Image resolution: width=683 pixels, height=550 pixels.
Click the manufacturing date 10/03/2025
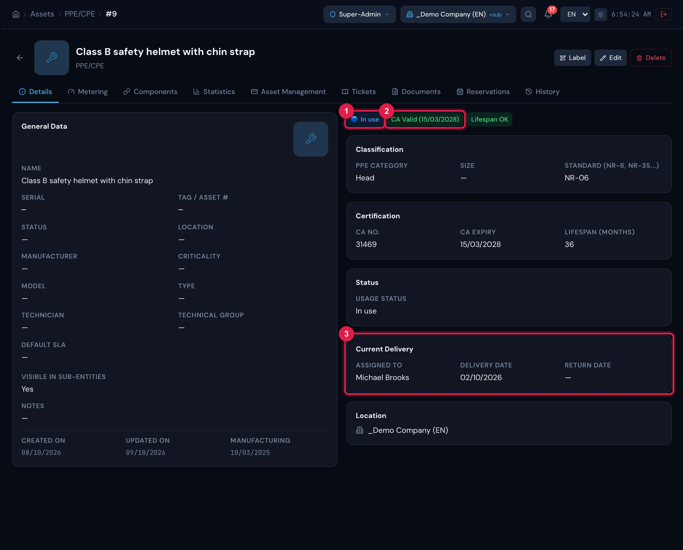(x=250, y=452)
